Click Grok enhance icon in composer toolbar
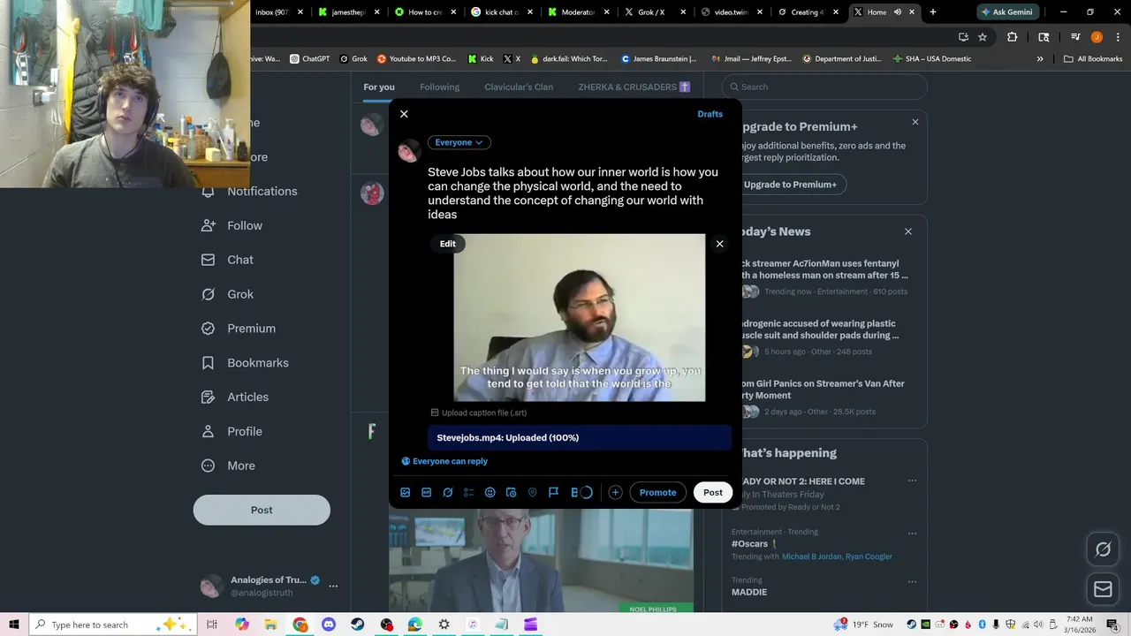The image size is (1131, 636). tap(448, 492)
